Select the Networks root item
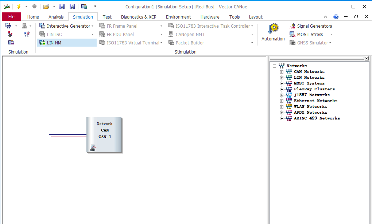The height and width of the screenshot is (224, 372). pos(297,66)
